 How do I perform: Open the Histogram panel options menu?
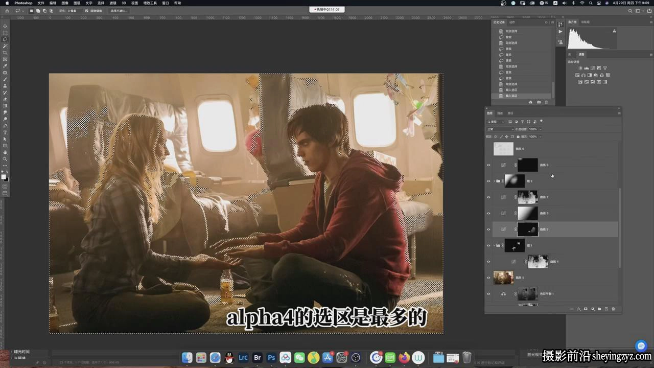click(650, 22)
